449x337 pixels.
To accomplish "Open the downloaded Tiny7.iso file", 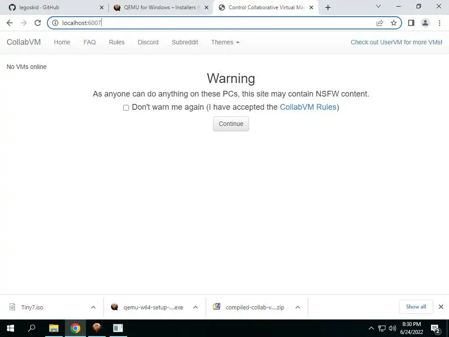I will click(32, 307).
